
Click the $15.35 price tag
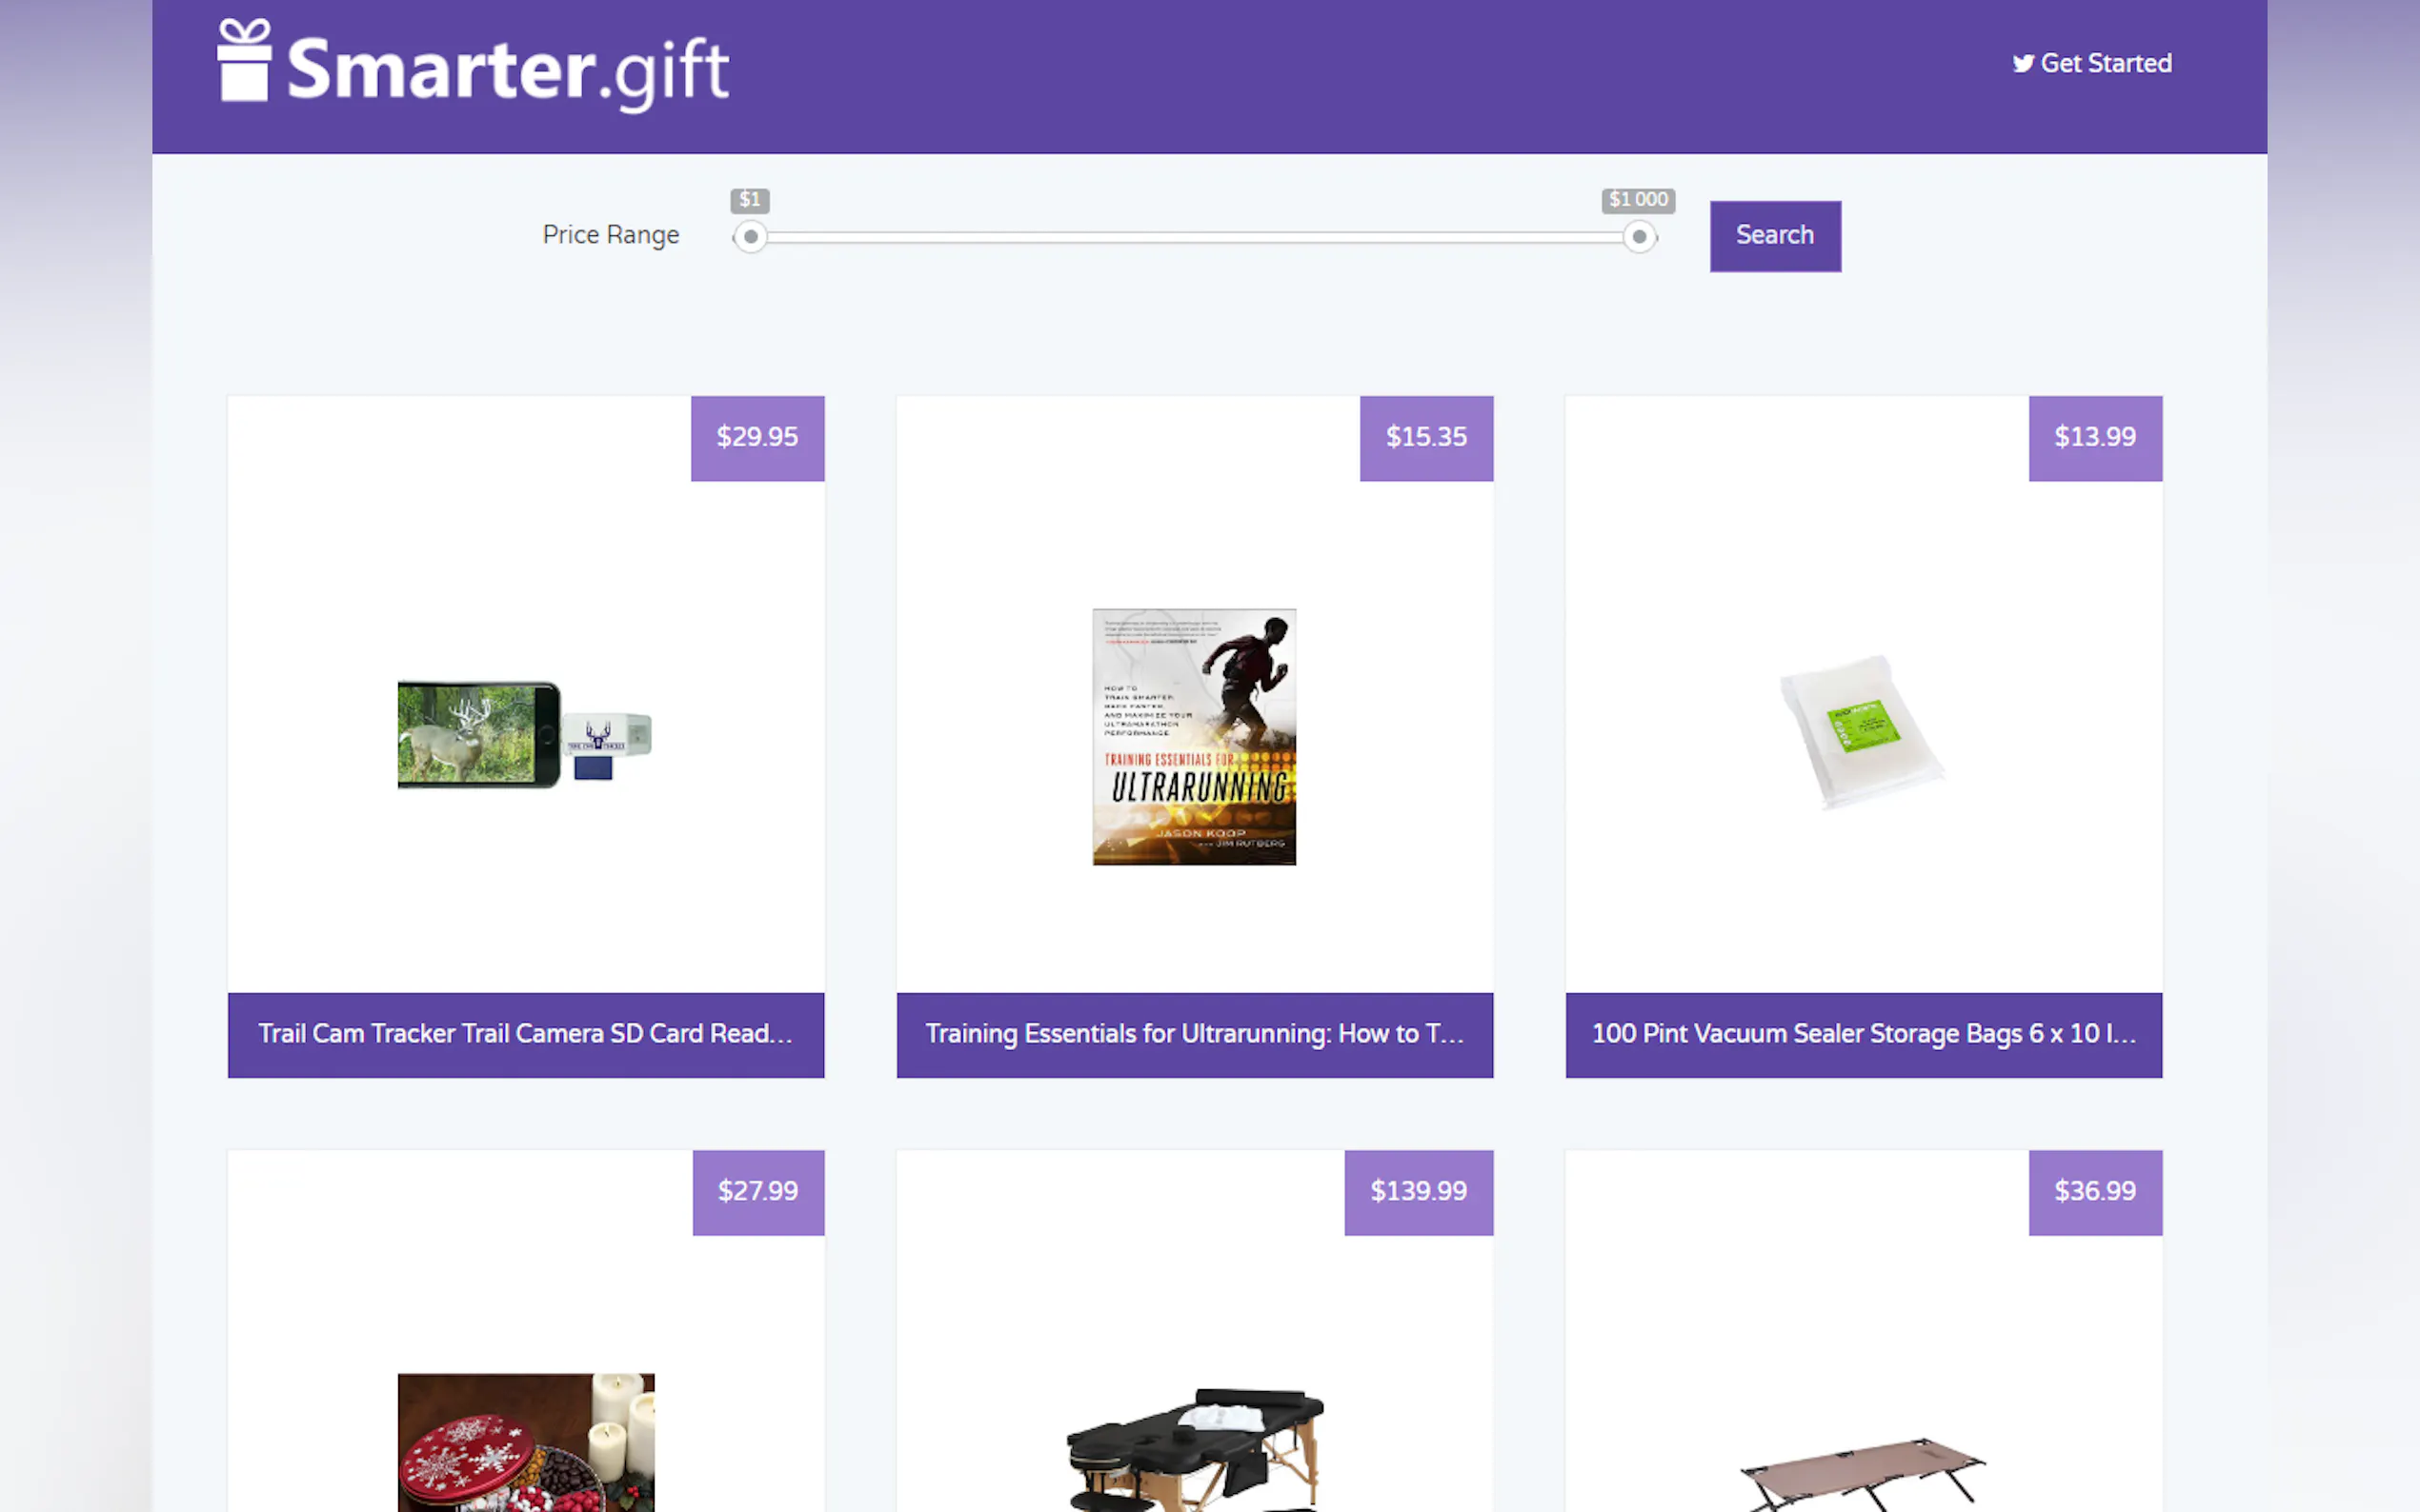(1426, 438)
